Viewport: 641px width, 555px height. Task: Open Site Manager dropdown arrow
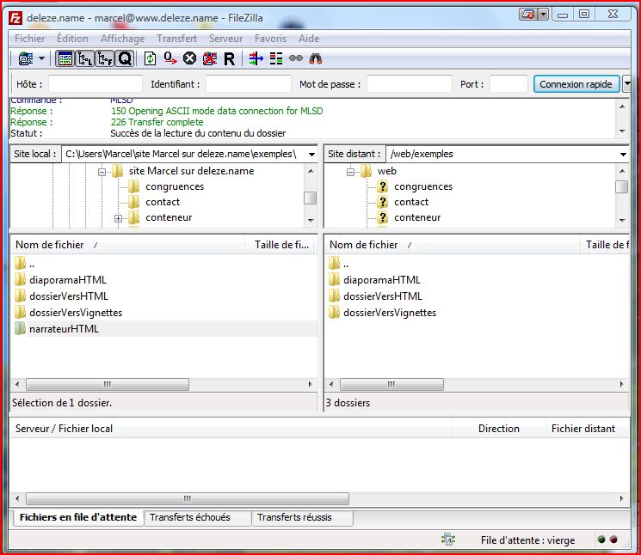click(x=41, y=58)
